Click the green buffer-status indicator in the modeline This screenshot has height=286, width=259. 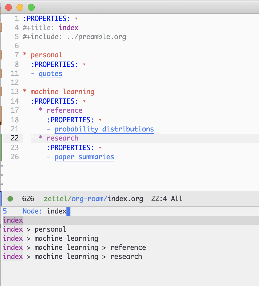pos(10,199)
